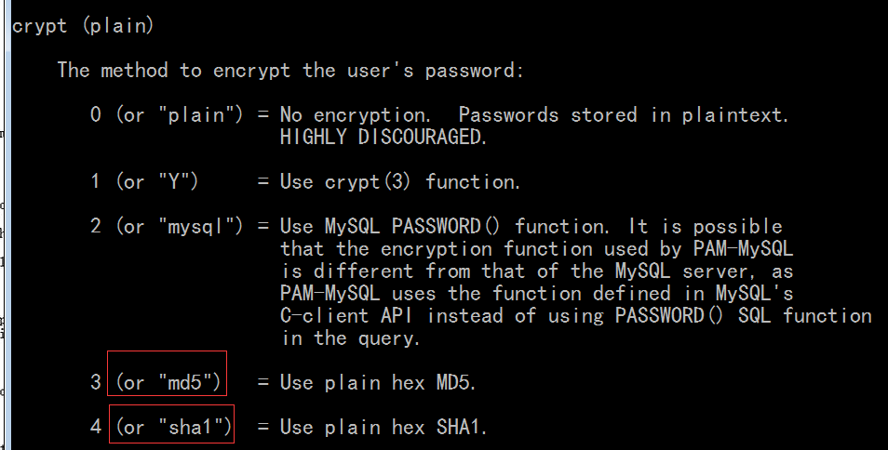This screenshot has width=888, height=450.
Task: Click "Use plain hex MD5" description
Action: tap(378, 383)
